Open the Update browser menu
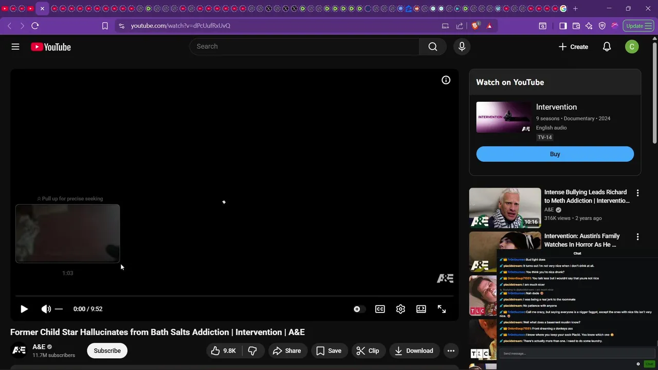Viewport: 658px width, 370px height. (638, 26)
